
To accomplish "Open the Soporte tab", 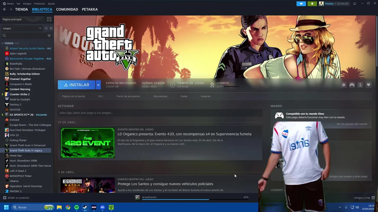I will tap(206, 96).
